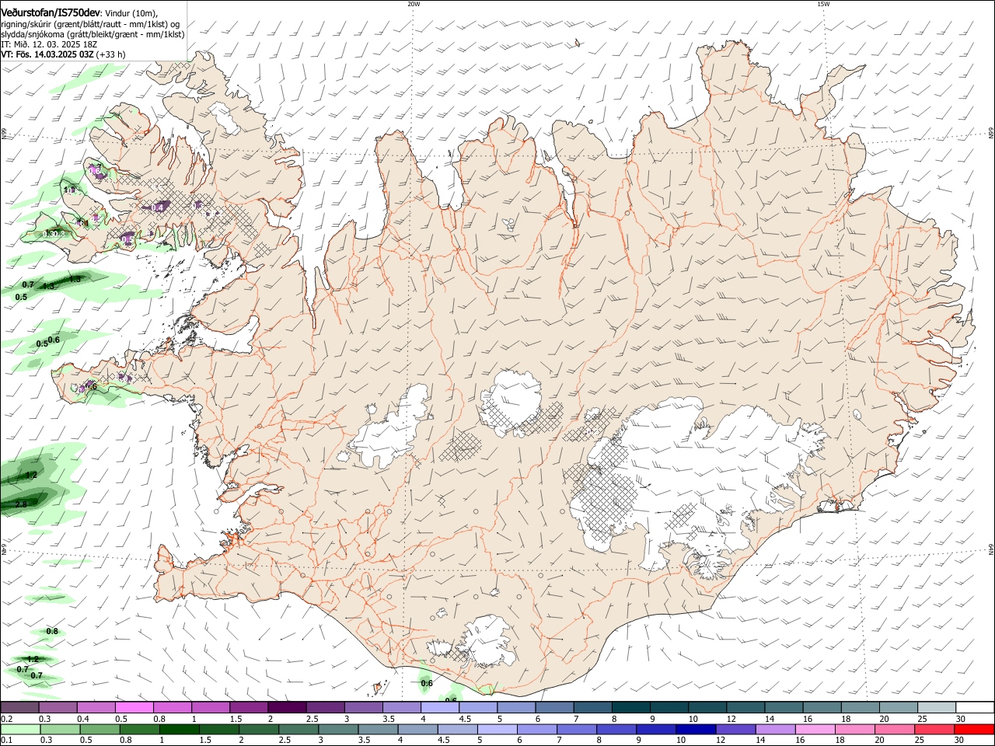Pick the darkest purple swatch starting at 2

pos(286,707)
